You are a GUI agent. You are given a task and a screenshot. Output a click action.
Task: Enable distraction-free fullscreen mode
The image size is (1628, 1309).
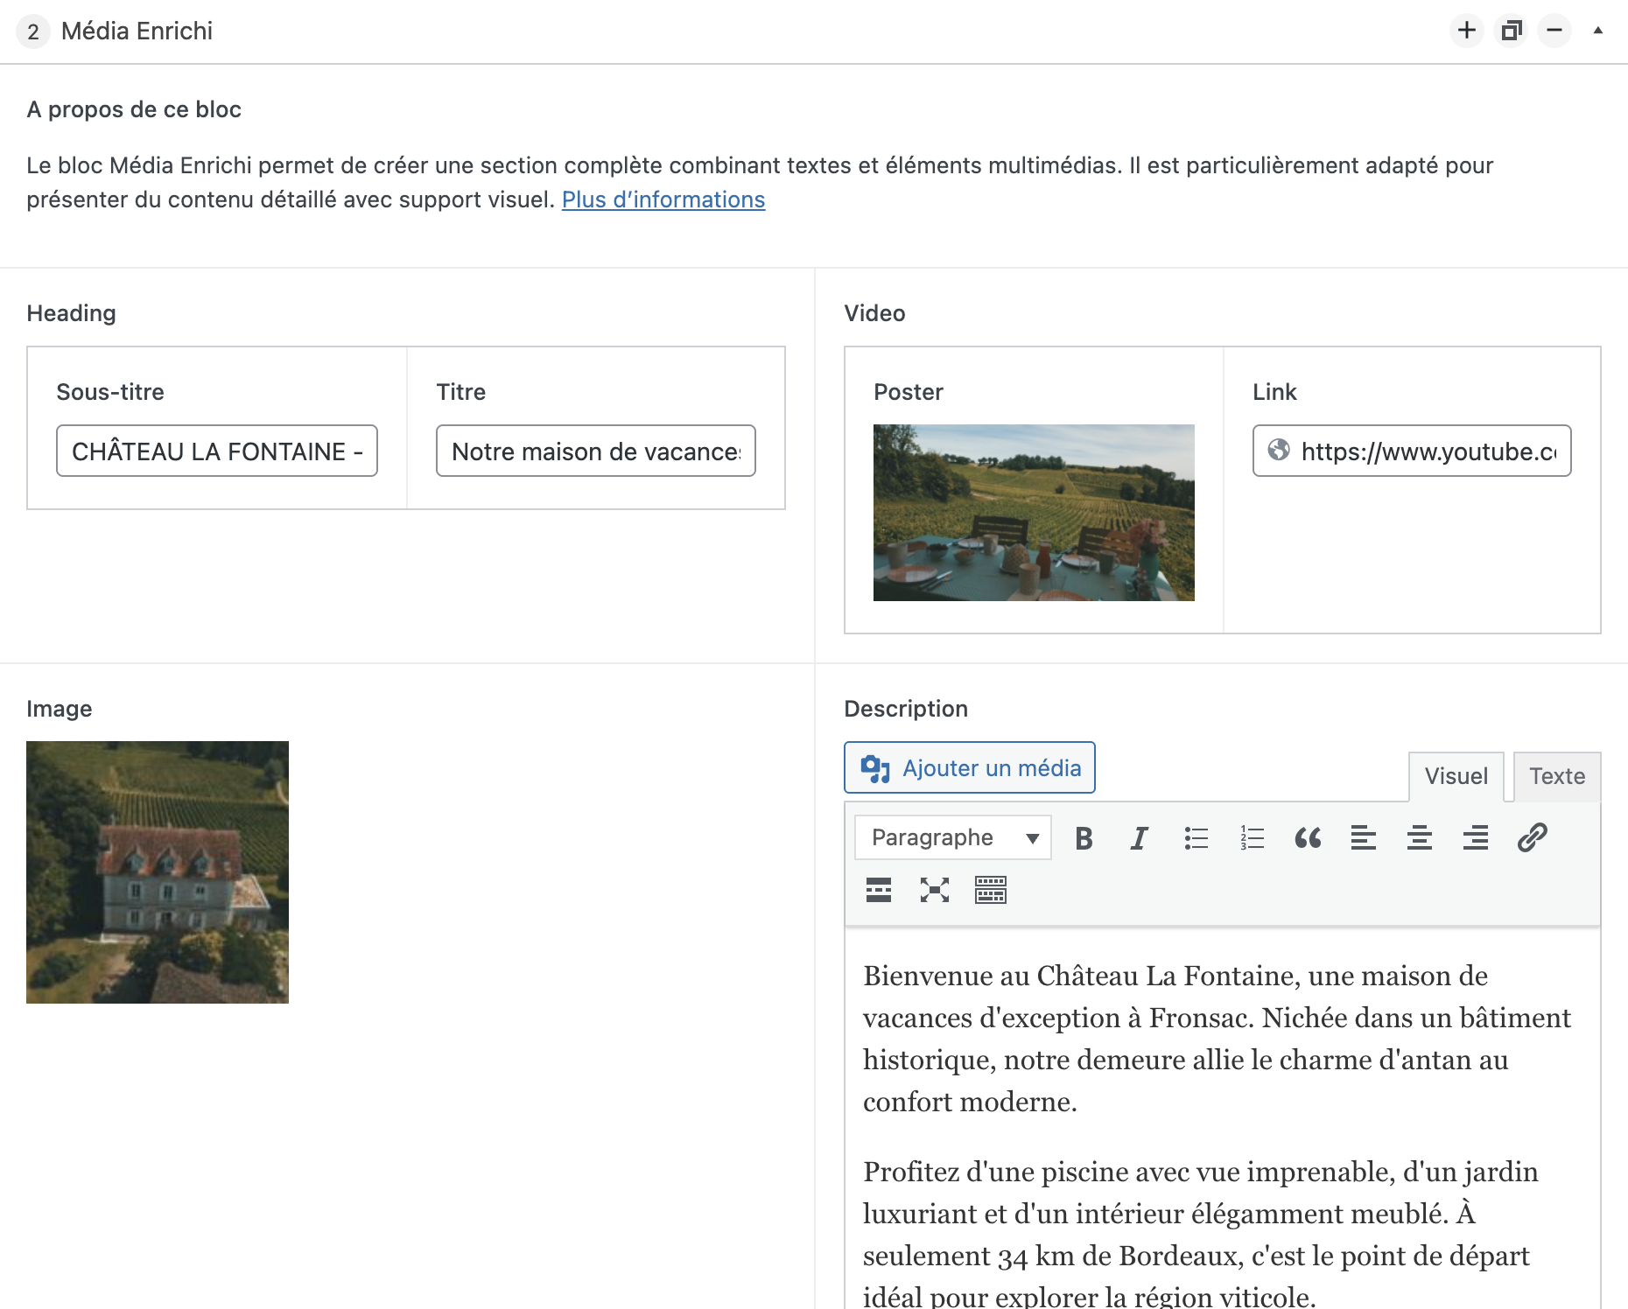pos(934,891)
